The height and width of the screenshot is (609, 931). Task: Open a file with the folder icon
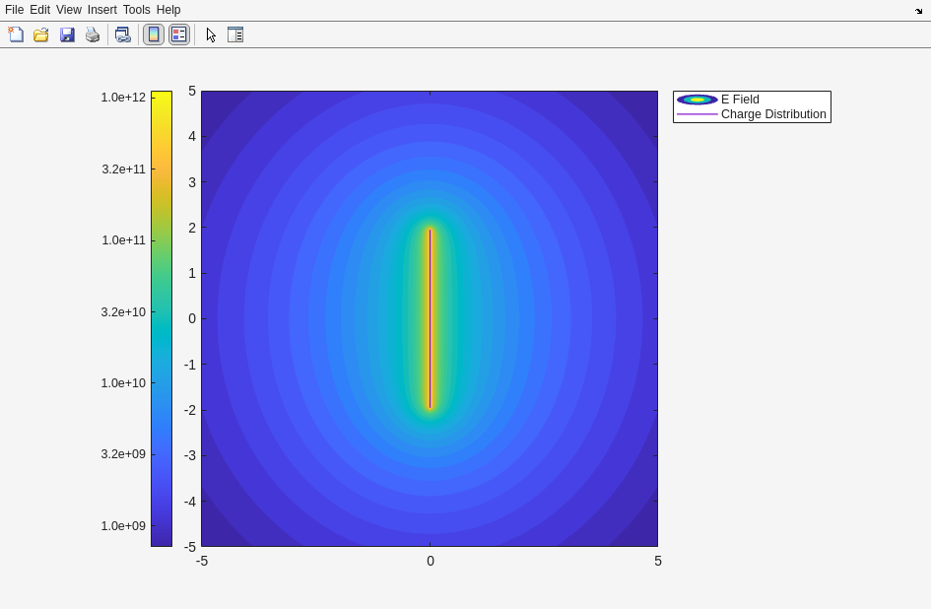point(41,34)
